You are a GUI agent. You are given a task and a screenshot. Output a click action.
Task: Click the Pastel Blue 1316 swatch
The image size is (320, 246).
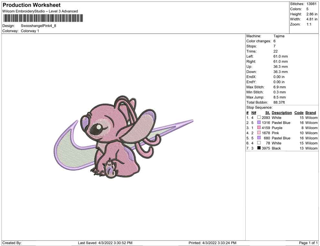[x=259, y=122]
